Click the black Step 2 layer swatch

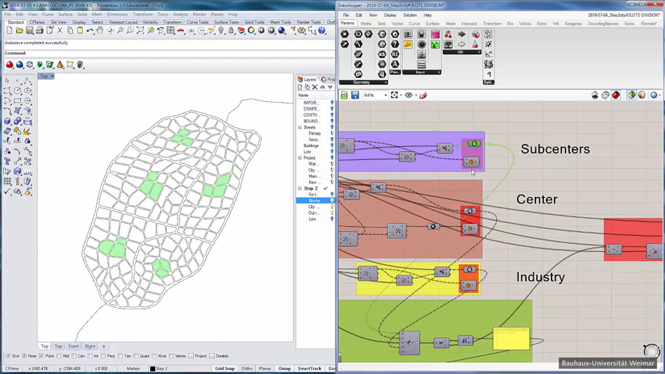(x=152, y=369)
